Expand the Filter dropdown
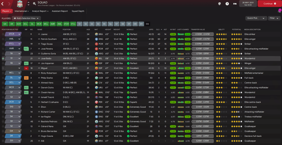 point(274,18)
